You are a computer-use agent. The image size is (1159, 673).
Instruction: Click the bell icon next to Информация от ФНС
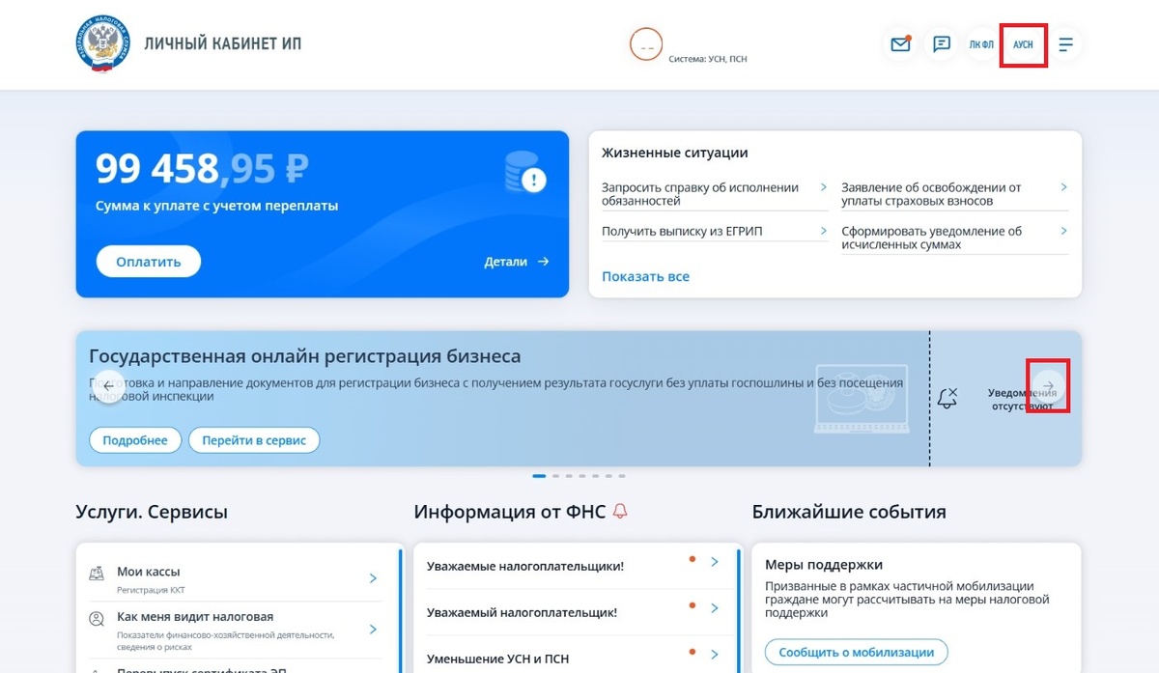click(620, 512)
